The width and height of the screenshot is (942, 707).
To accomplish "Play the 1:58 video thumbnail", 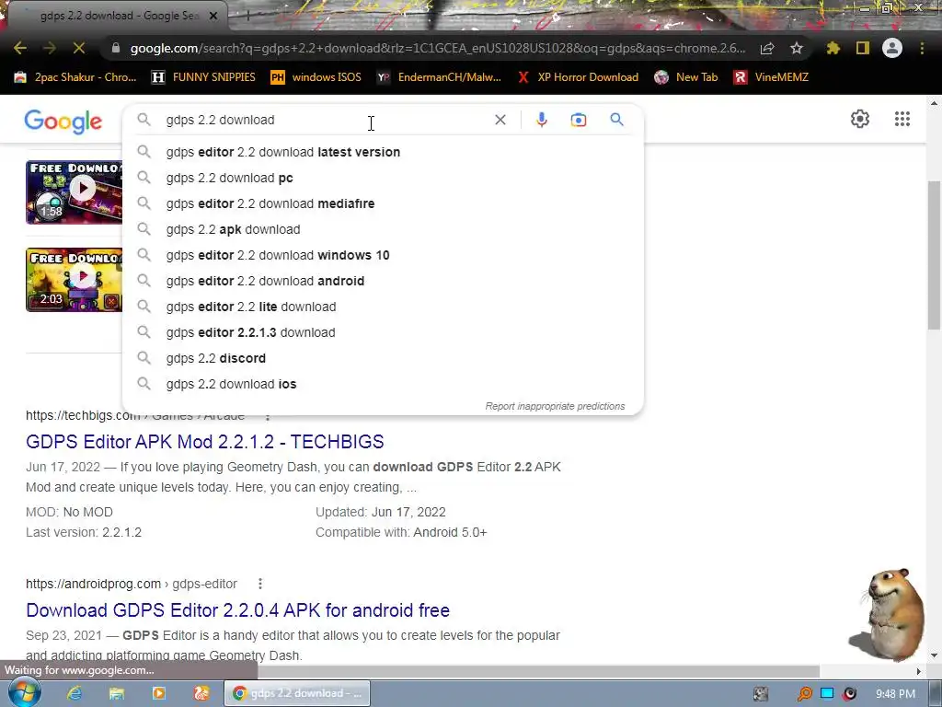I will 74,192.
